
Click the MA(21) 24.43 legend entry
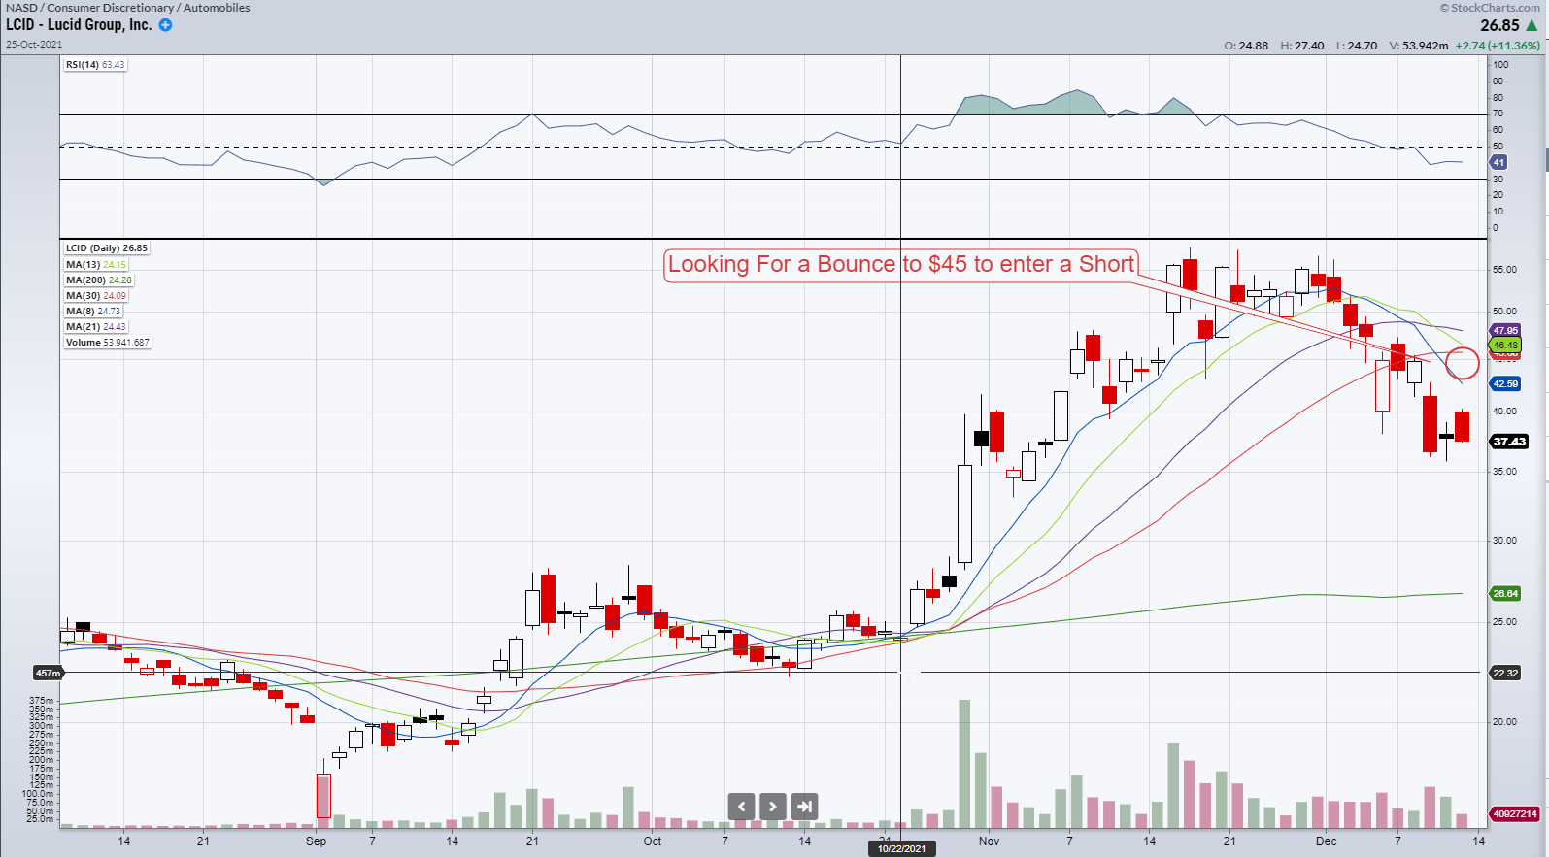(x=96, y=326)
